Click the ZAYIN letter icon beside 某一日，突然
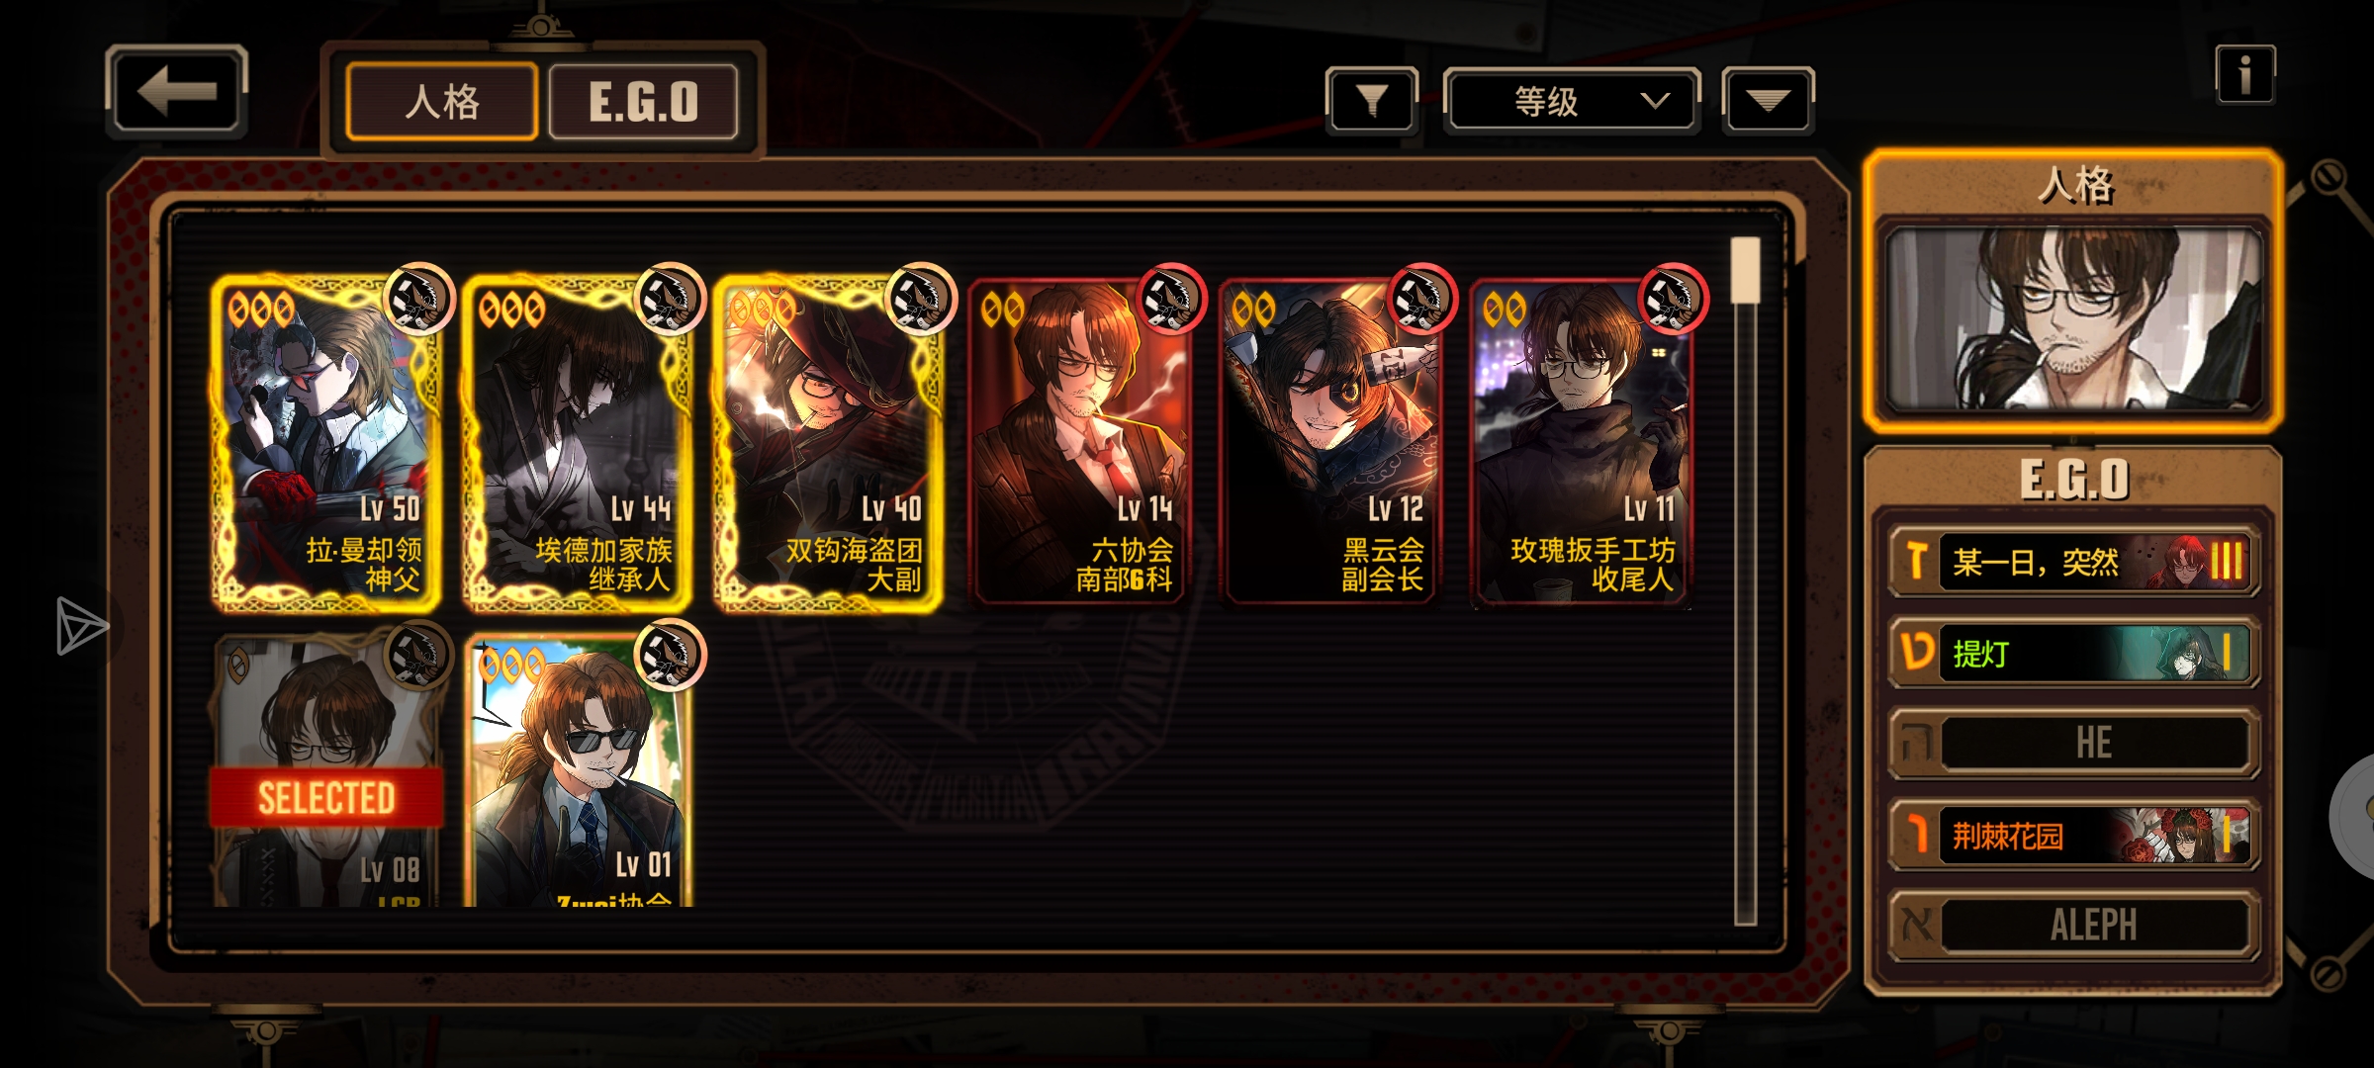The width and height of the screenshot is (2374, 1068). click(x=1916, y=561)
